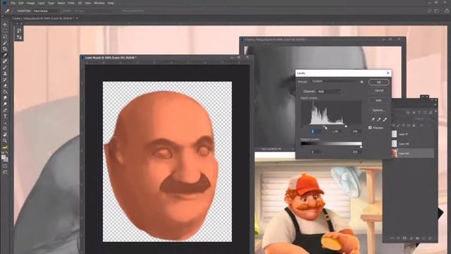Select the Hand tool

click(x=5, y=135)
